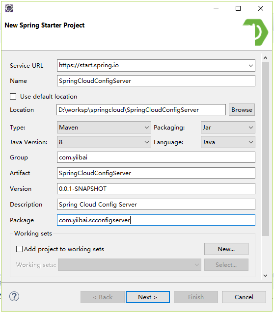Click the Eclipse window icon in title bar
Viewport: 274px width, 313px height.
click(9, 8)
